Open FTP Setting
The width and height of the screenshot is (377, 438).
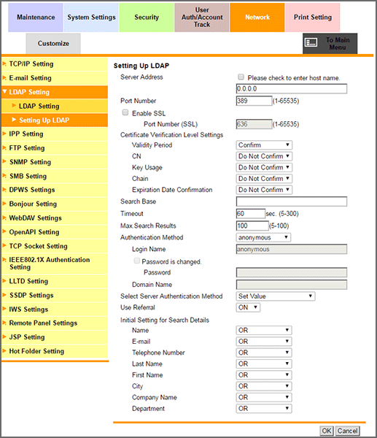[55, 148]
